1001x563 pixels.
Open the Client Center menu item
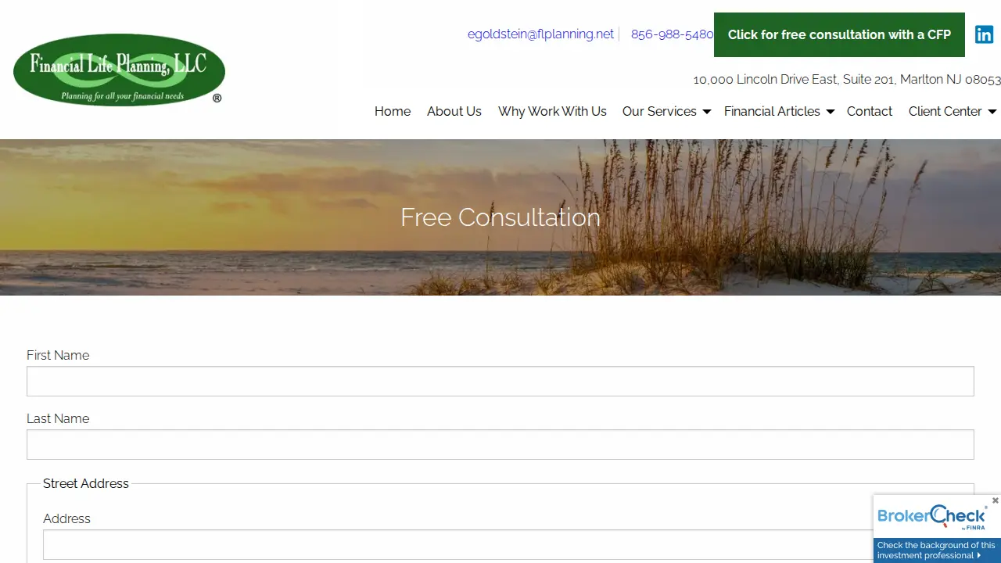click(x=945, y=111)
